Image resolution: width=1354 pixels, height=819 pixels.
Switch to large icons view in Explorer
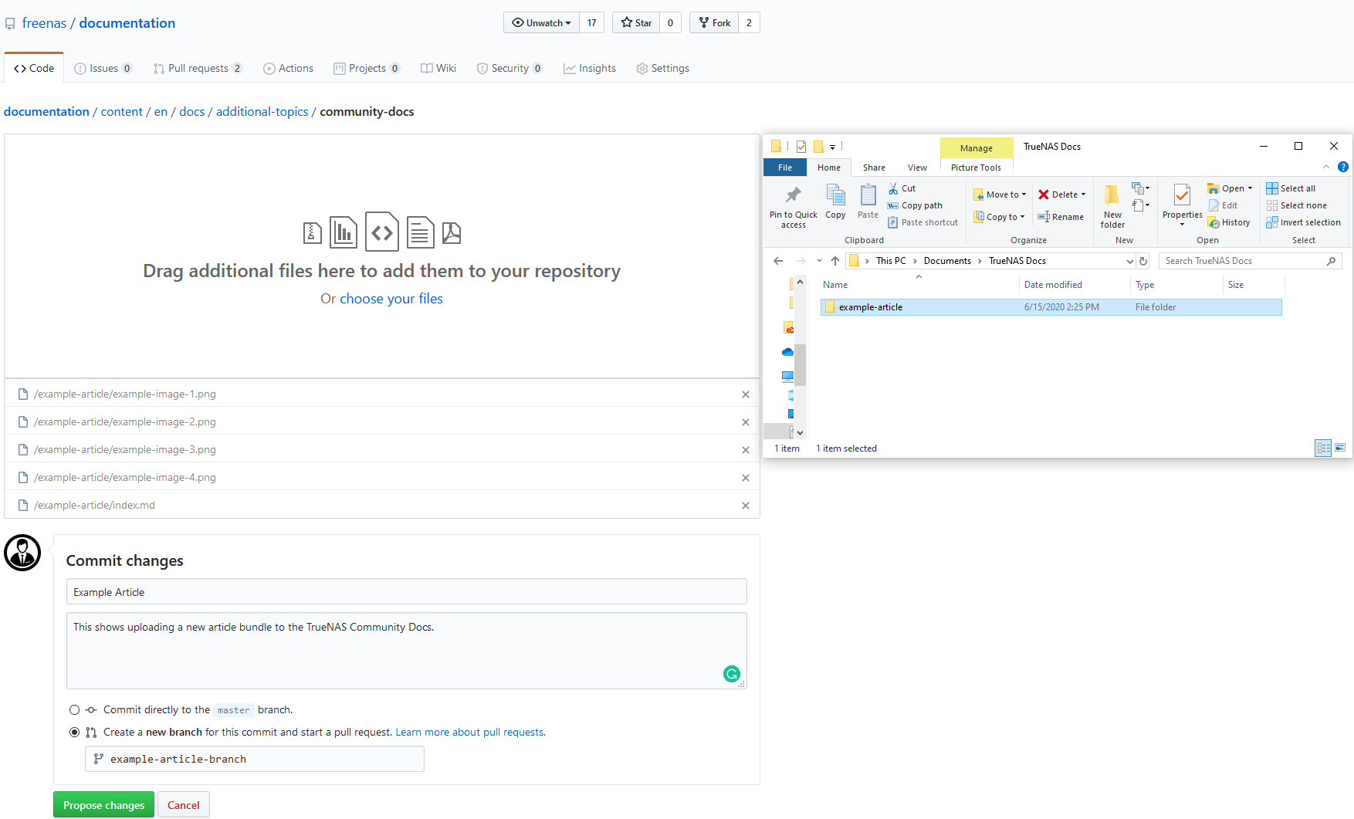1340,448
